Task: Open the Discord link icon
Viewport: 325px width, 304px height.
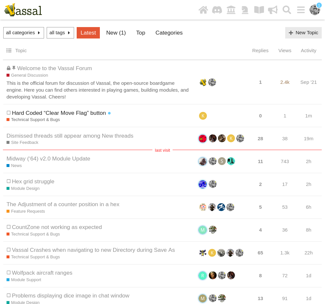Action: [x=217, y=10]
